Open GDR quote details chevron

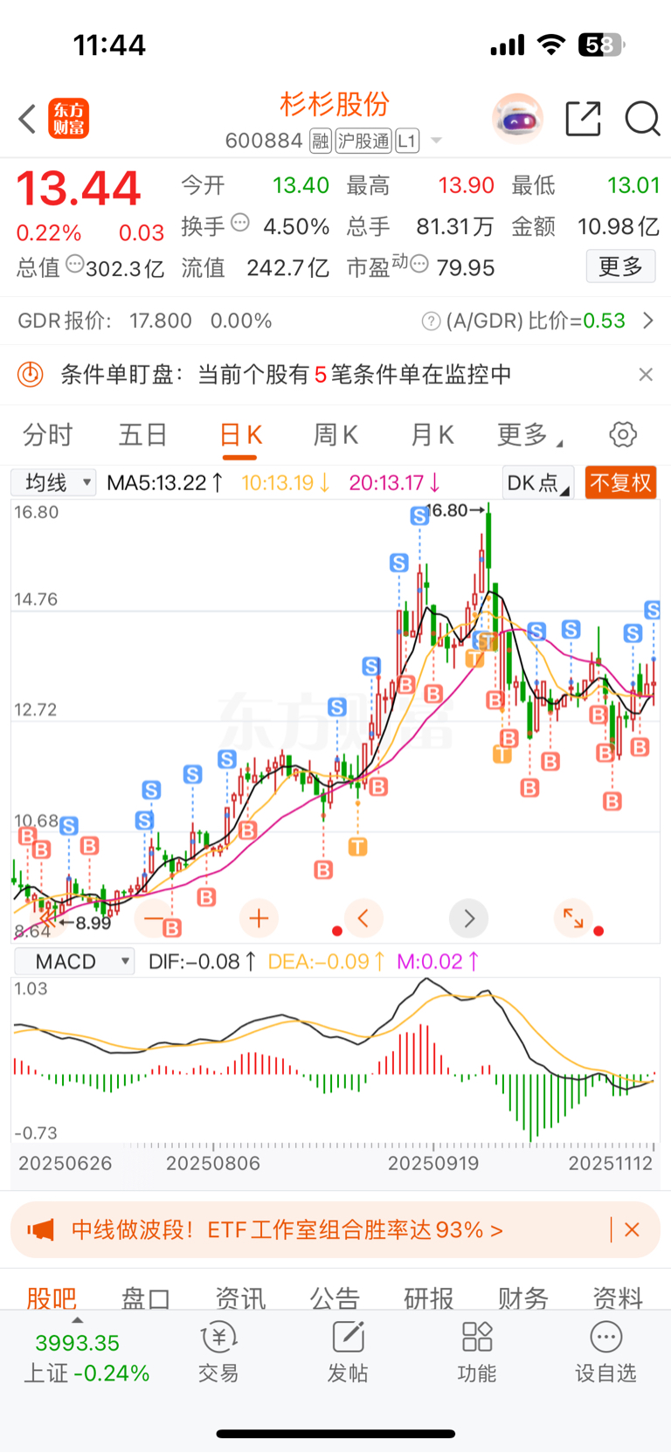click(648, 321)
